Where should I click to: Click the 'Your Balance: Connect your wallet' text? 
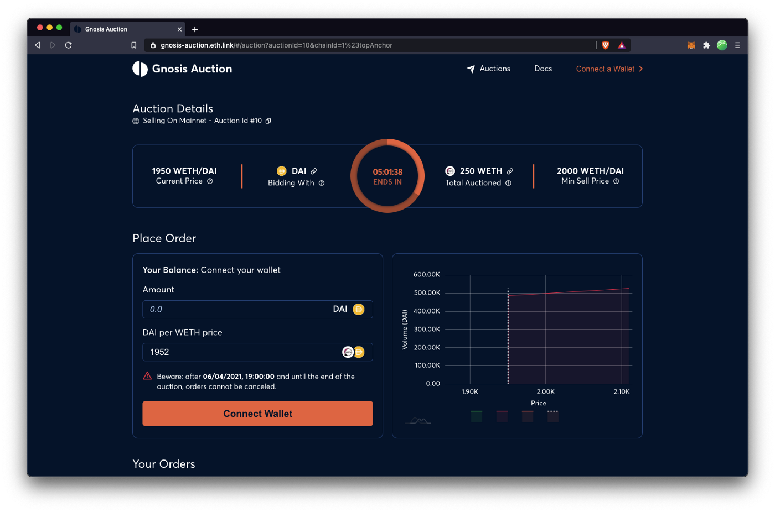pos(211,270)
